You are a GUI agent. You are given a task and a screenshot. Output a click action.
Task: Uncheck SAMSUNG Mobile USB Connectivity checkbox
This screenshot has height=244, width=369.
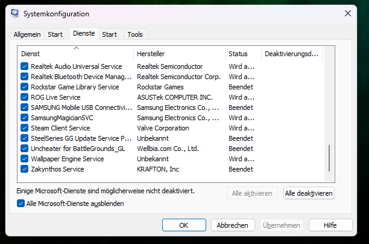[x=25, y=108]
